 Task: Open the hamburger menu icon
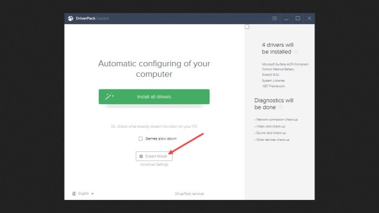[274, 18]
